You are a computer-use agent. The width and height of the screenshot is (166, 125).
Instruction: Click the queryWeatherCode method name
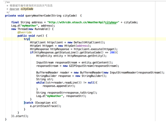(x=38, y=16)
